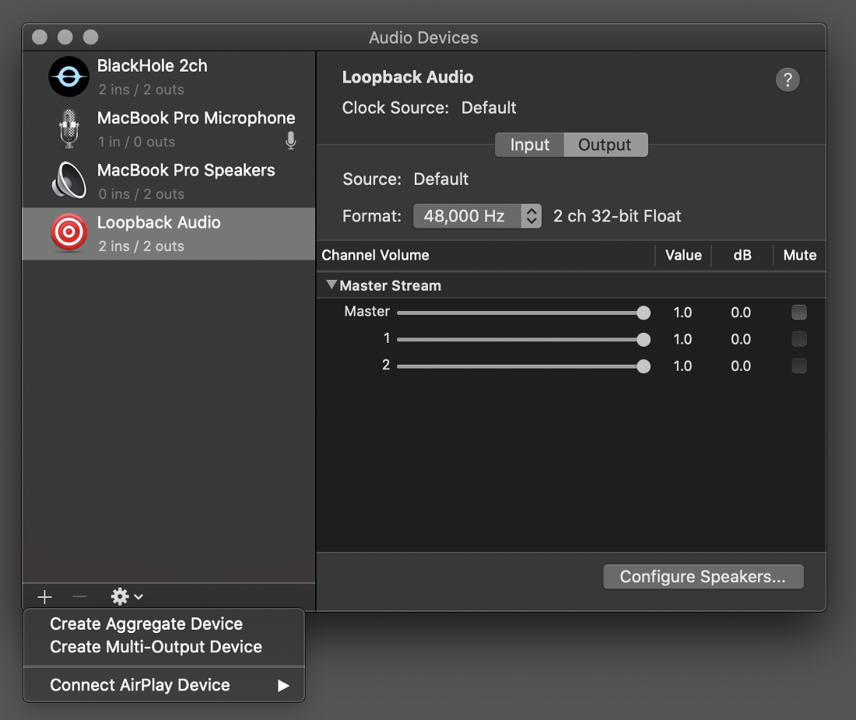Open the help question mark button
The image size is (856, 720).
click(x=788, y=80)
